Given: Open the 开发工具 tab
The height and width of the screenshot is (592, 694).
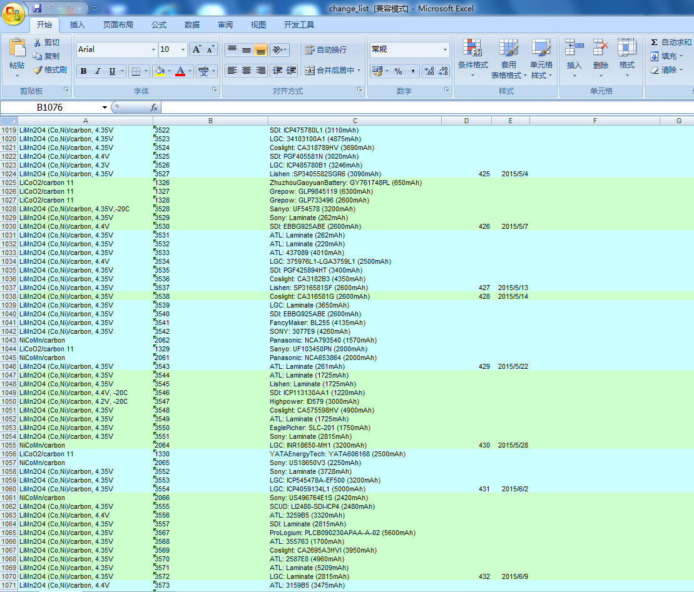Looking at the screenshot, I should pos(299,25).
